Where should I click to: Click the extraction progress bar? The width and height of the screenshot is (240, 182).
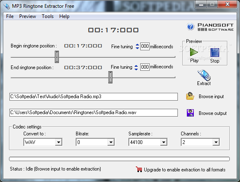pos(119,159)
